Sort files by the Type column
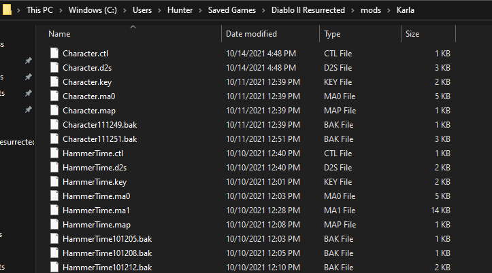 pos(332,34)
